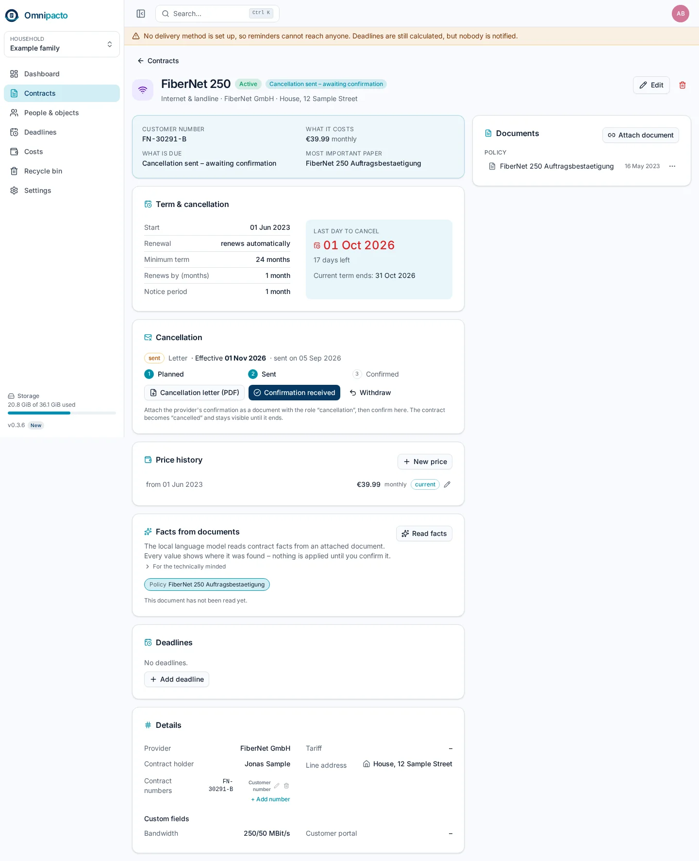Viewport: 699px width, 861px height.
Task: Click the house icon by line address
Action: (366, 764)
